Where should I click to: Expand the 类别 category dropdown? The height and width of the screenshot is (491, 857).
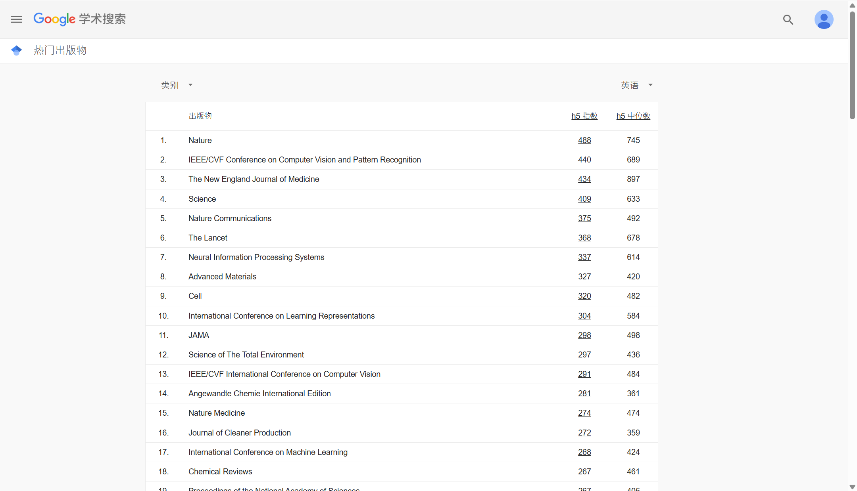tap(177, 85)
